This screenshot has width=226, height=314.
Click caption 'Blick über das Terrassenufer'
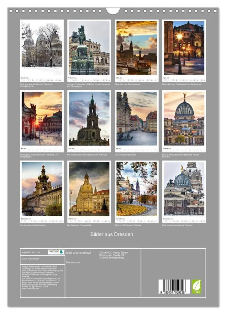(x=127, y=84)
